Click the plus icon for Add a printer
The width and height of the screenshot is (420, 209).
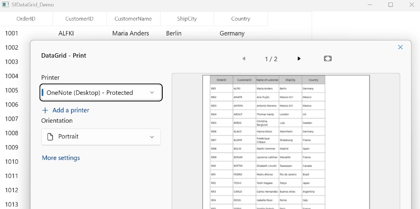click(45, 110)
